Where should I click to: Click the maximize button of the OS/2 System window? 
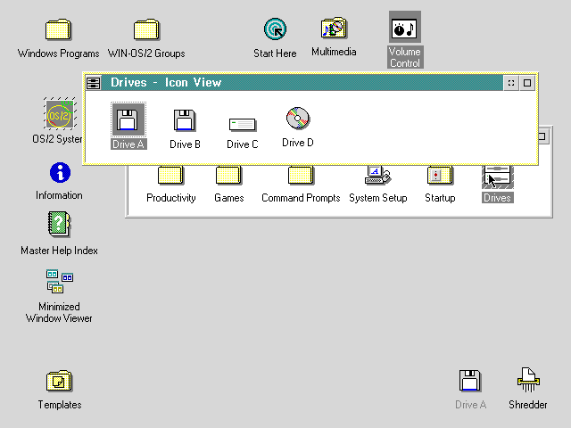[543, 136]
